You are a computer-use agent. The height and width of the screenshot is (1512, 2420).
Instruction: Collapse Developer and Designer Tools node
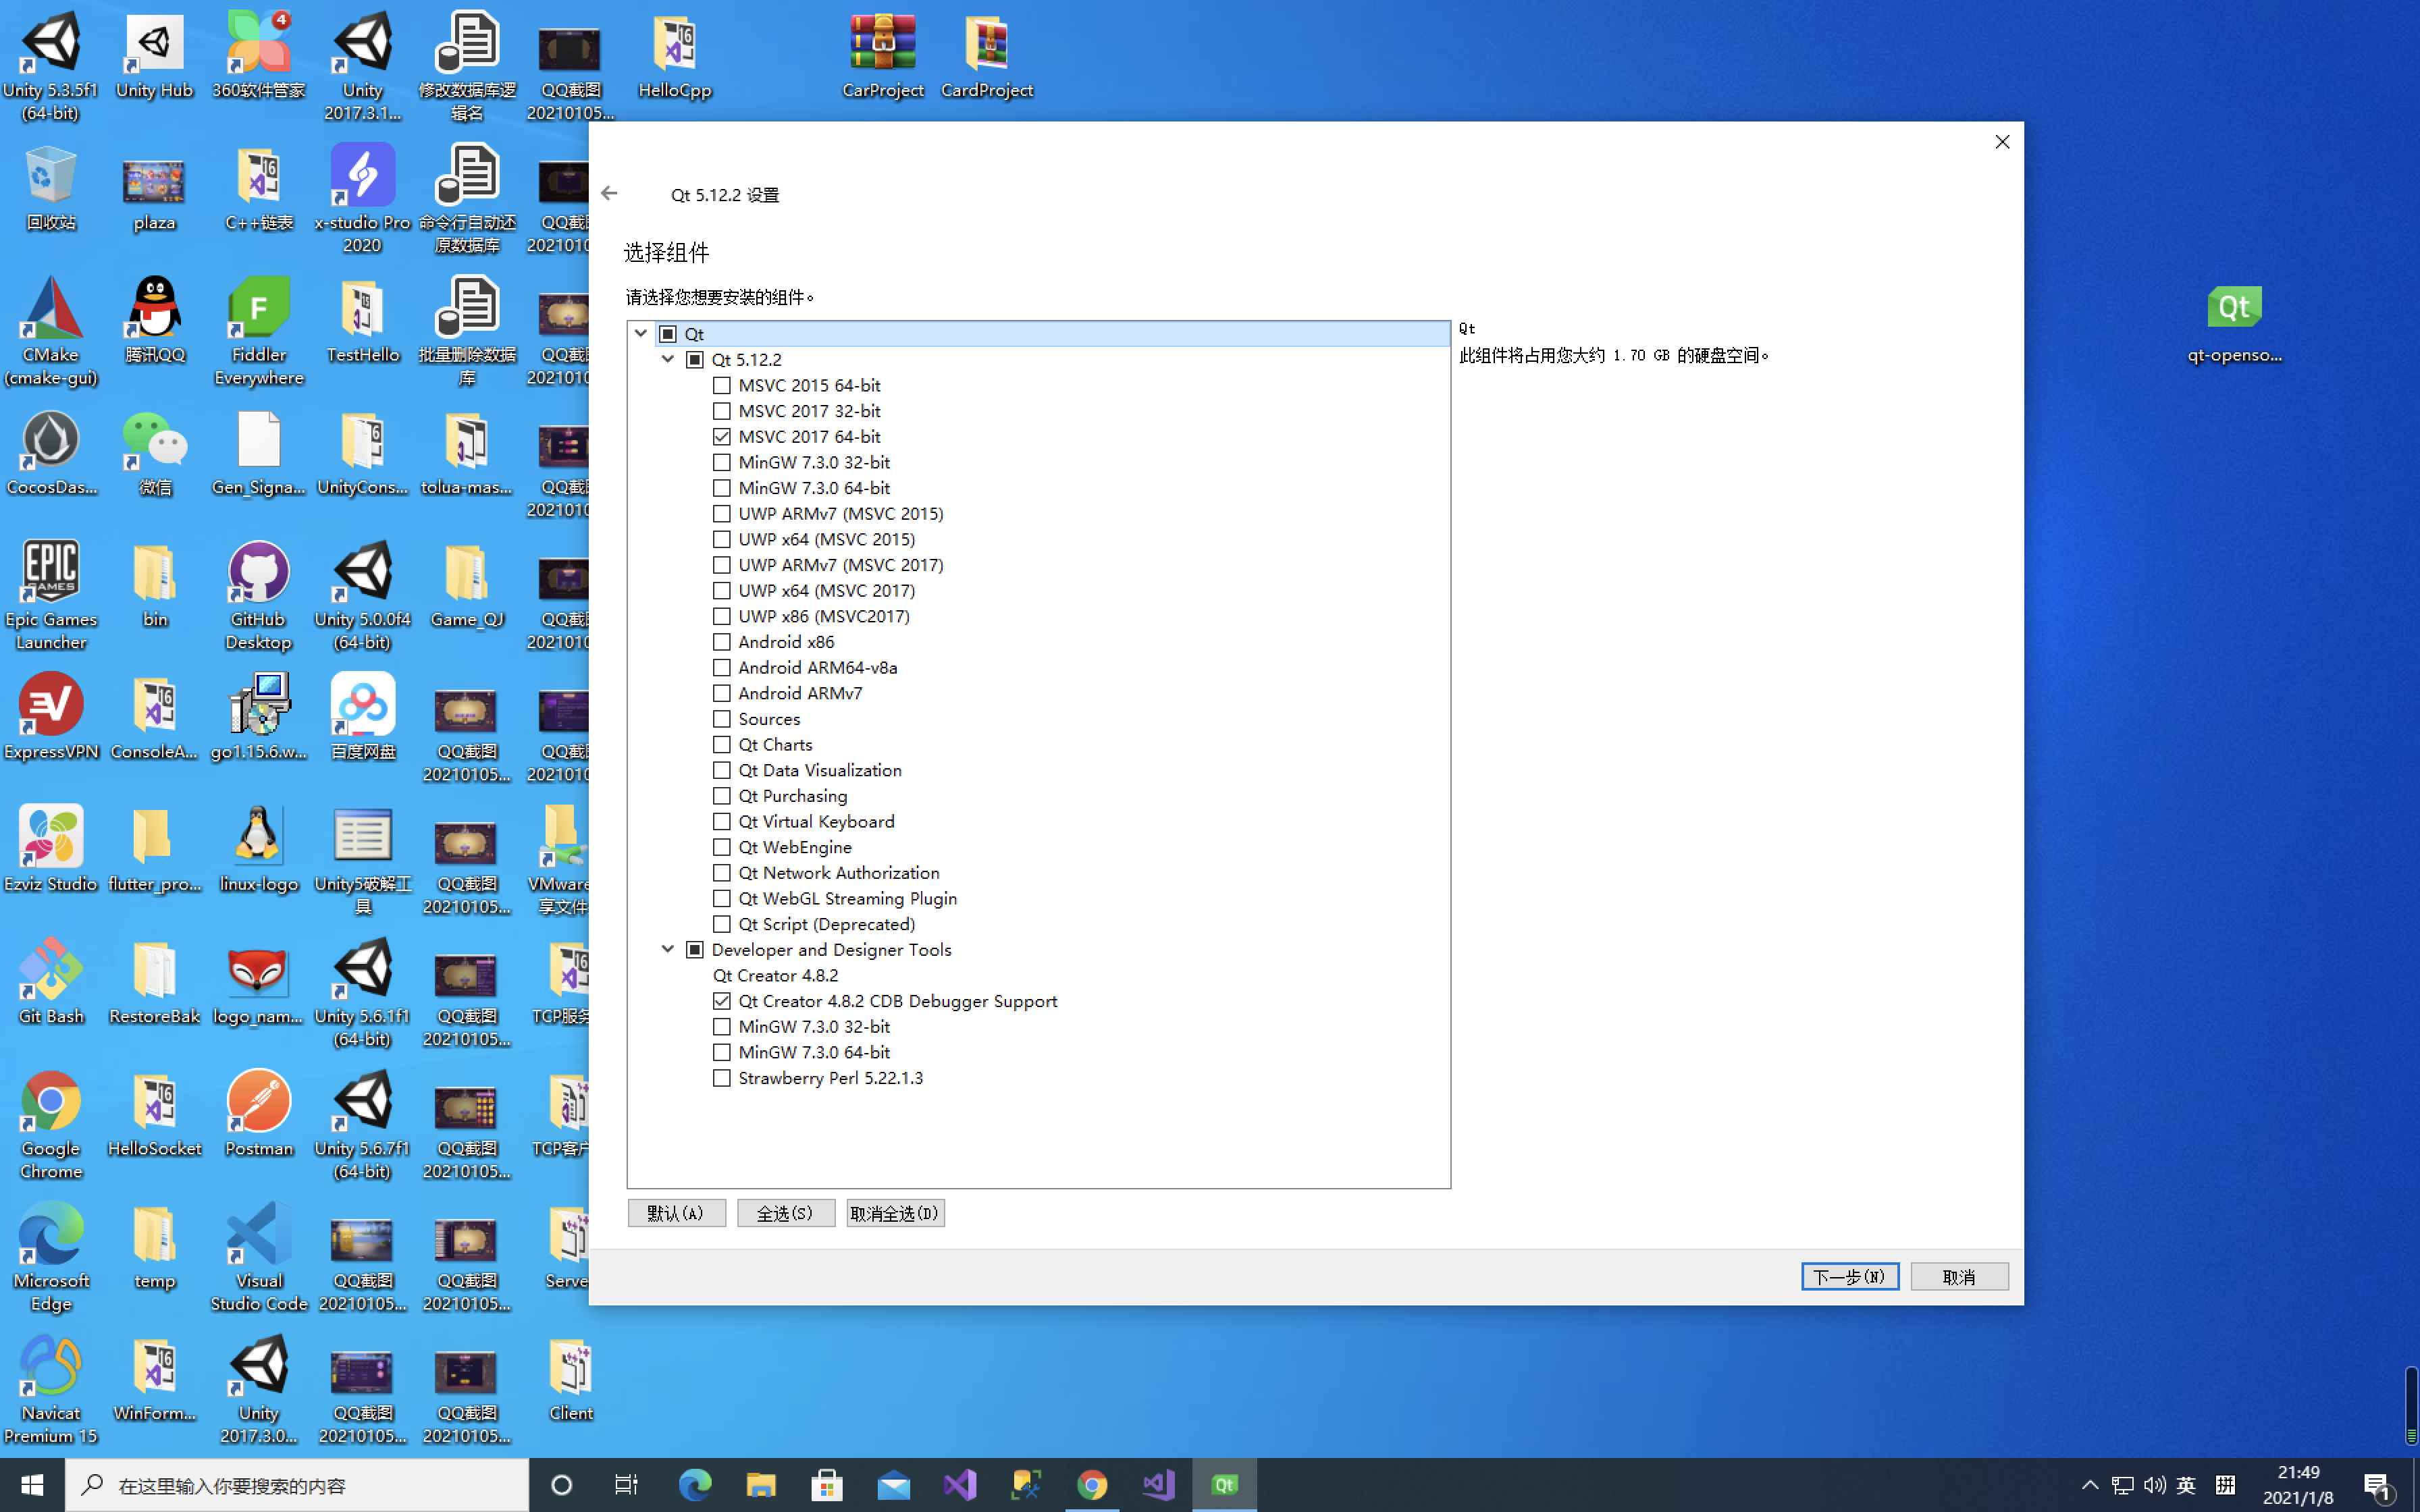[668, 949]
